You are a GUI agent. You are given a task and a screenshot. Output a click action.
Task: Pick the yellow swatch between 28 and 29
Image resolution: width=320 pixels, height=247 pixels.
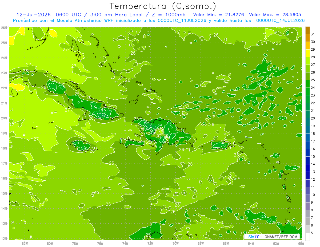(x=307, y=53)
